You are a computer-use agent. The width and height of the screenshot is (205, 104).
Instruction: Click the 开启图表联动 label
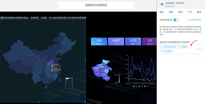pyautogui.click(x=166, y=20)
